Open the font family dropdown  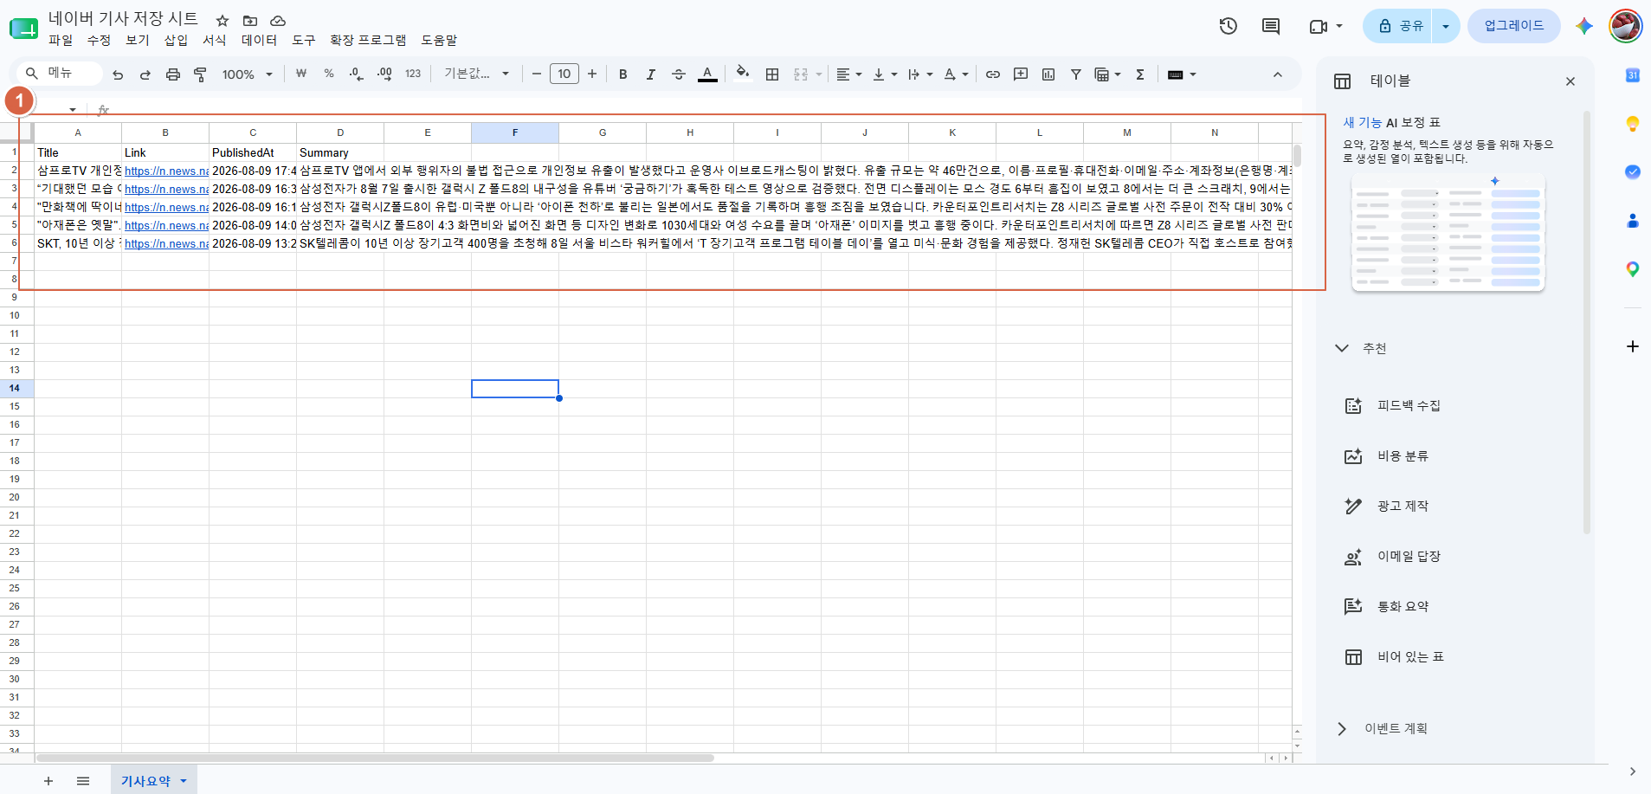coord(476,74)
